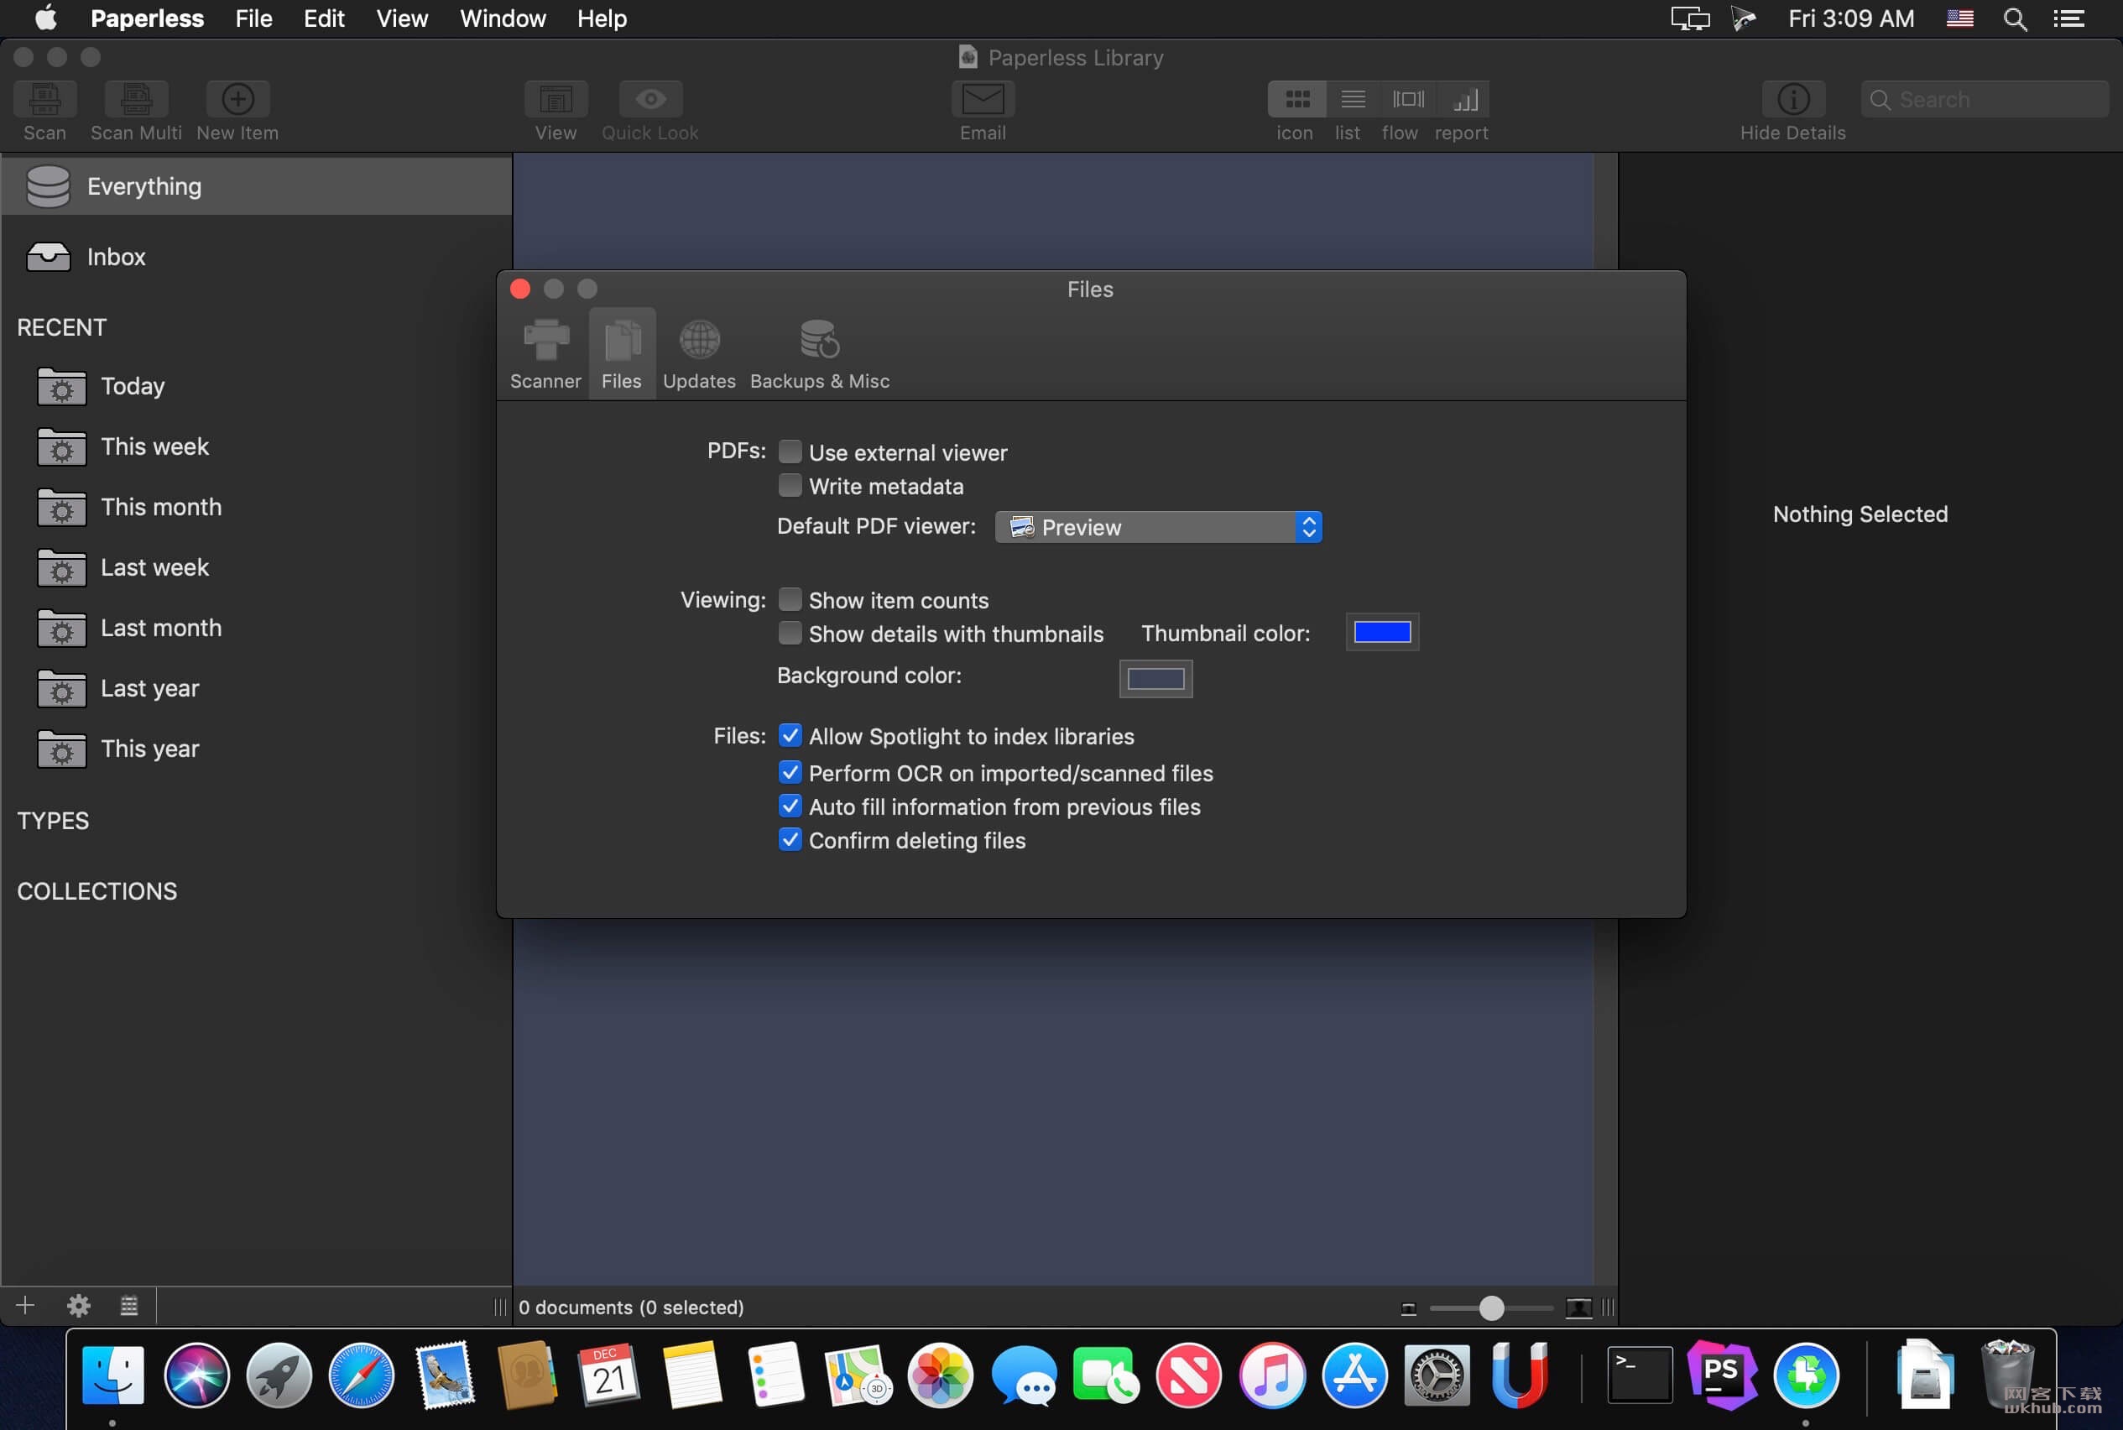Open Finder from the Dock
Viewport: 2123px width, 1430px height.
point(113,1375)
